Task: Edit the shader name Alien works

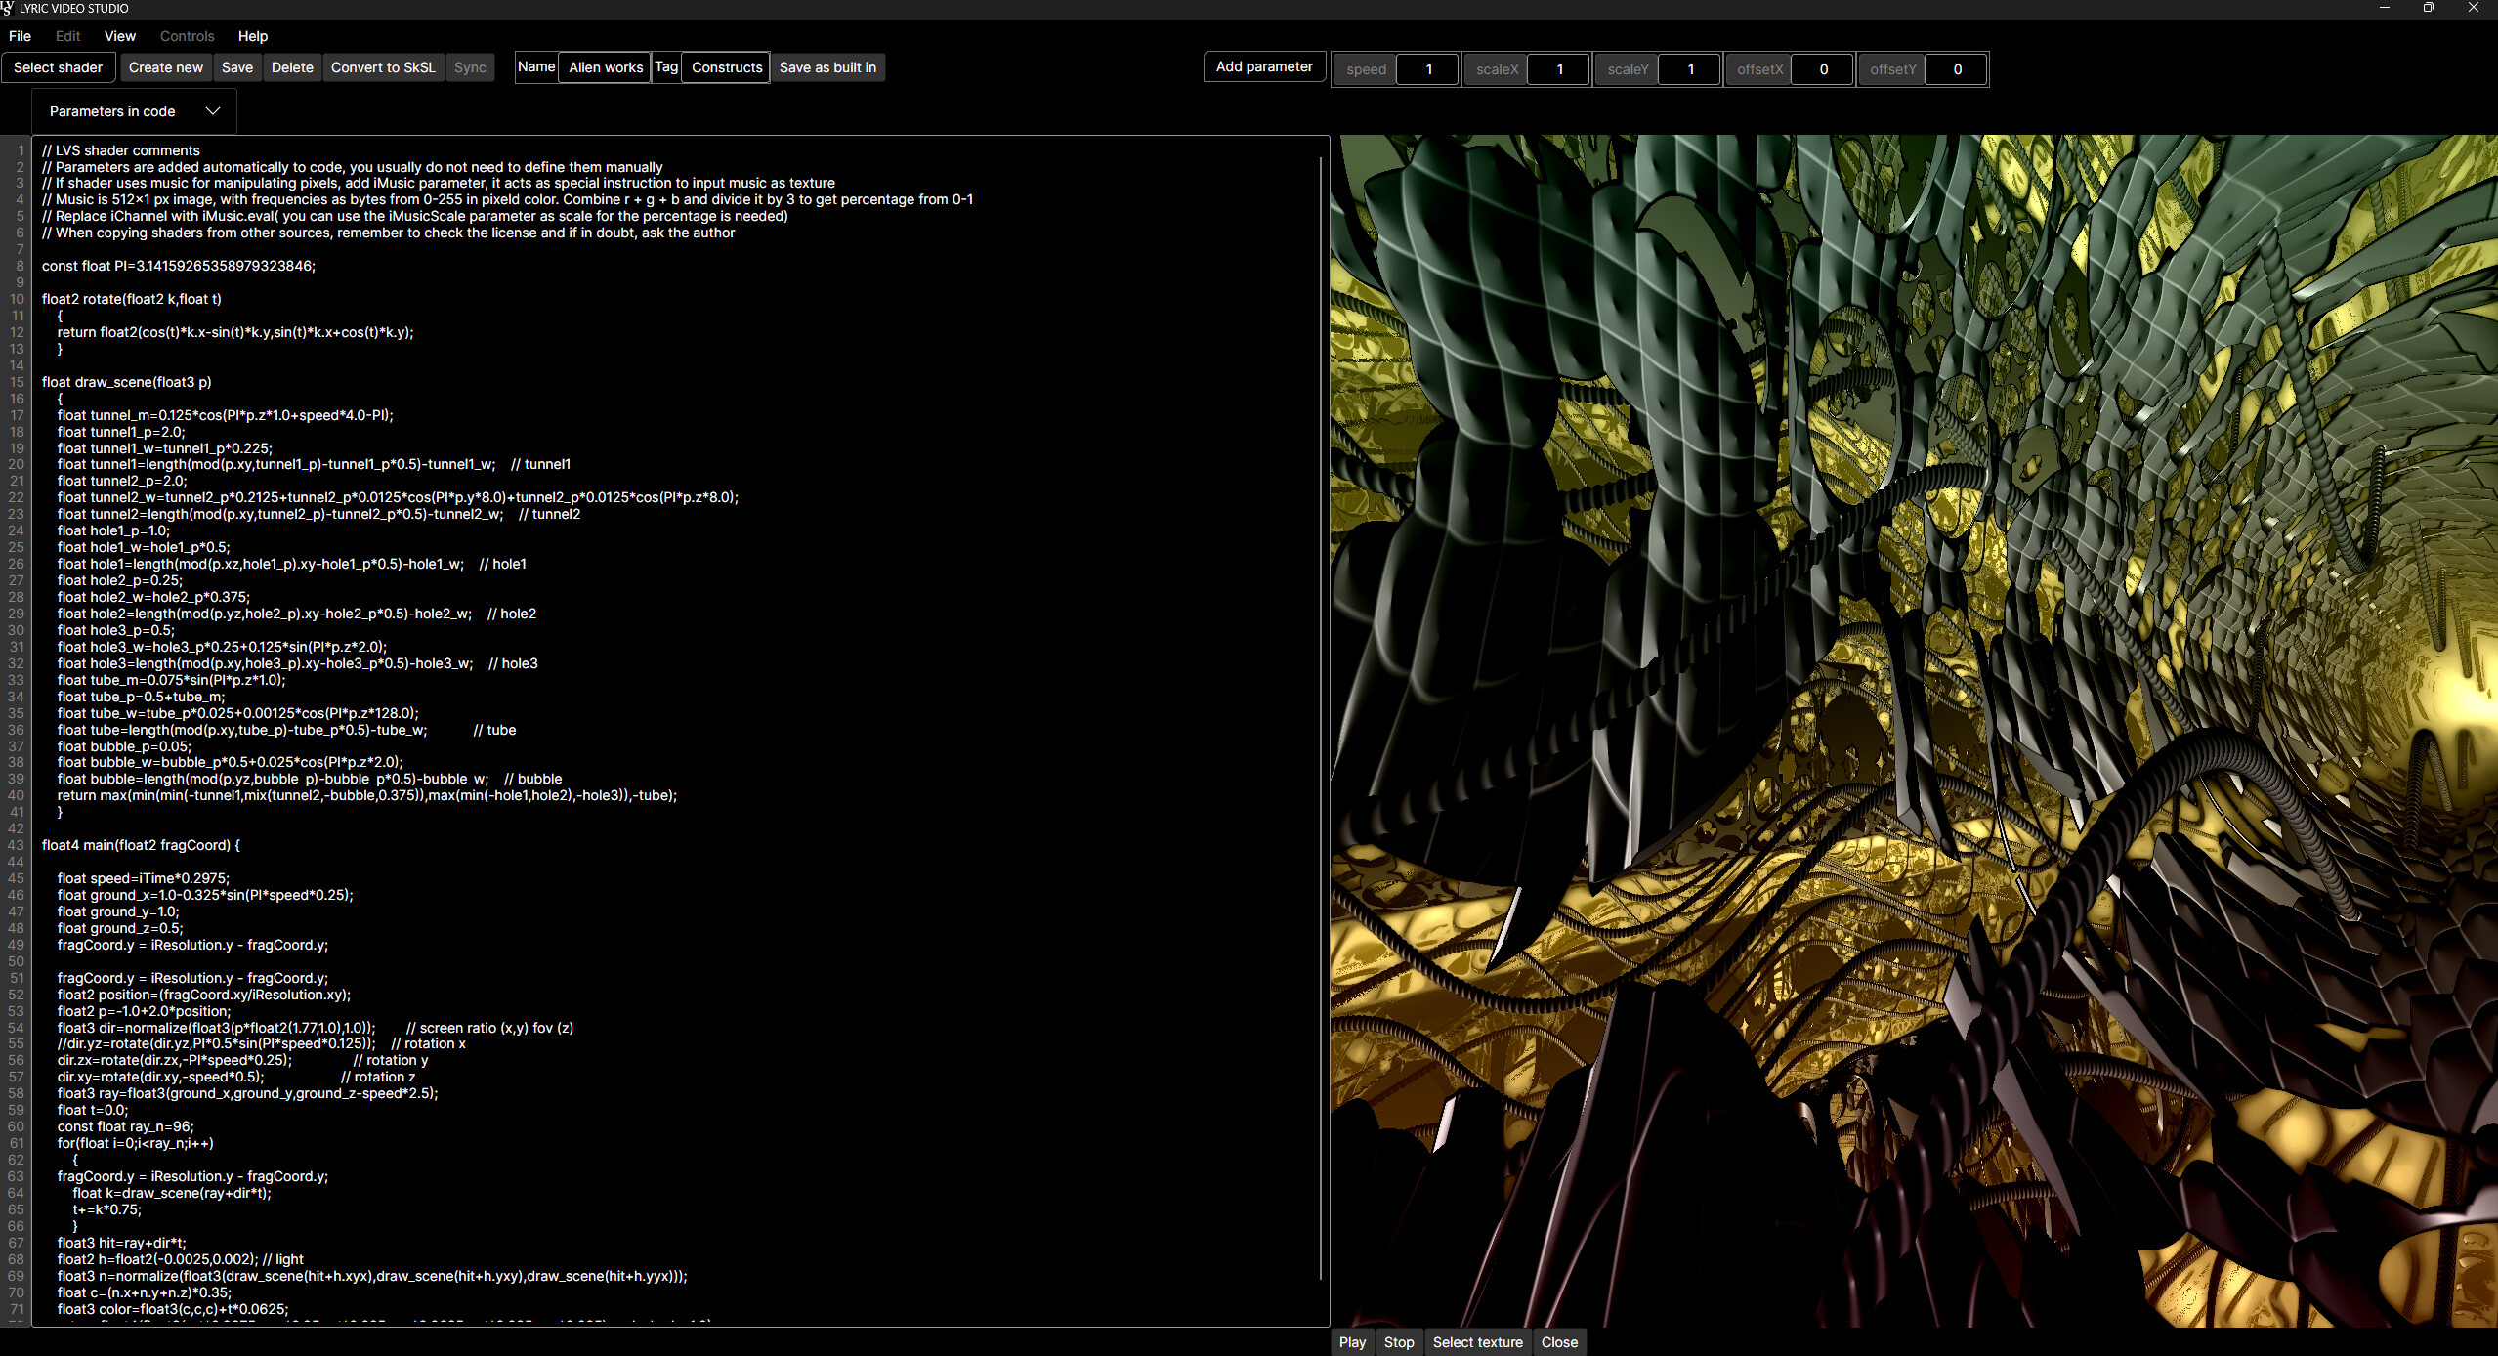Action: (x=604, y=66)
